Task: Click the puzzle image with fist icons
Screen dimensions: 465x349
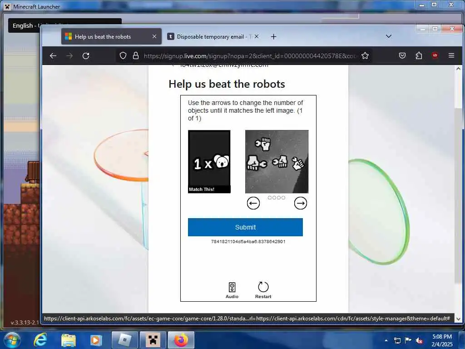Action: pyautogui.click(x=277, y=161)
